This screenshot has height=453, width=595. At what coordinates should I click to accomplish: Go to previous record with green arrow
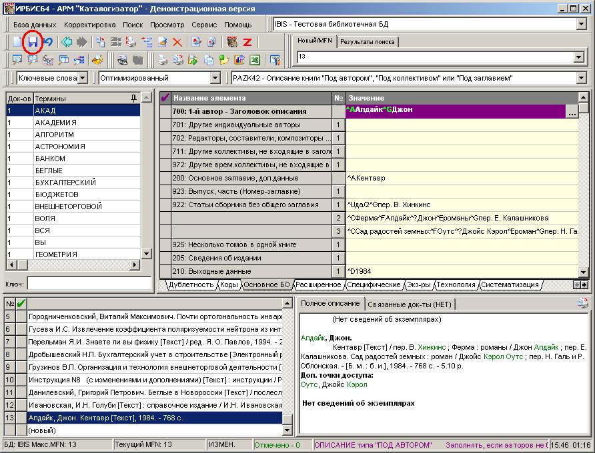pos(67,42)
